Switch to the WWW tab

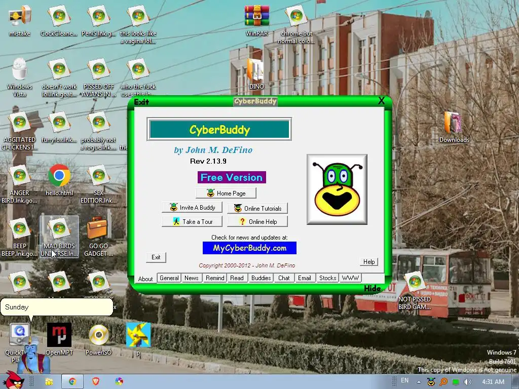click(x=350, y=278)
